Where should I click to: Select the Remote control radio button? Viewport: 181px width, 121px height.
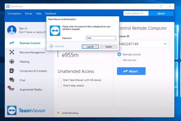[x=119, y=54]
